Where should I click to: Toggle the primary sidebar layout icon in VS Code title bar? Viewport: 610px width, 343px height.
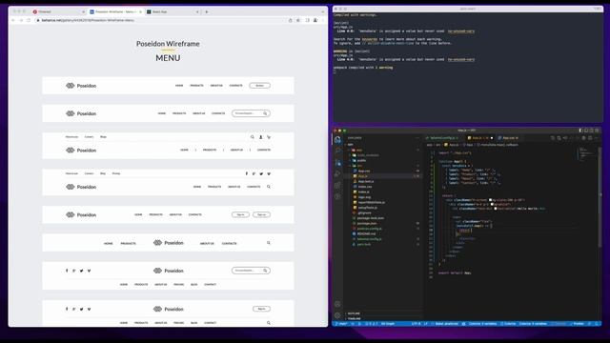[x=580, y=131]
